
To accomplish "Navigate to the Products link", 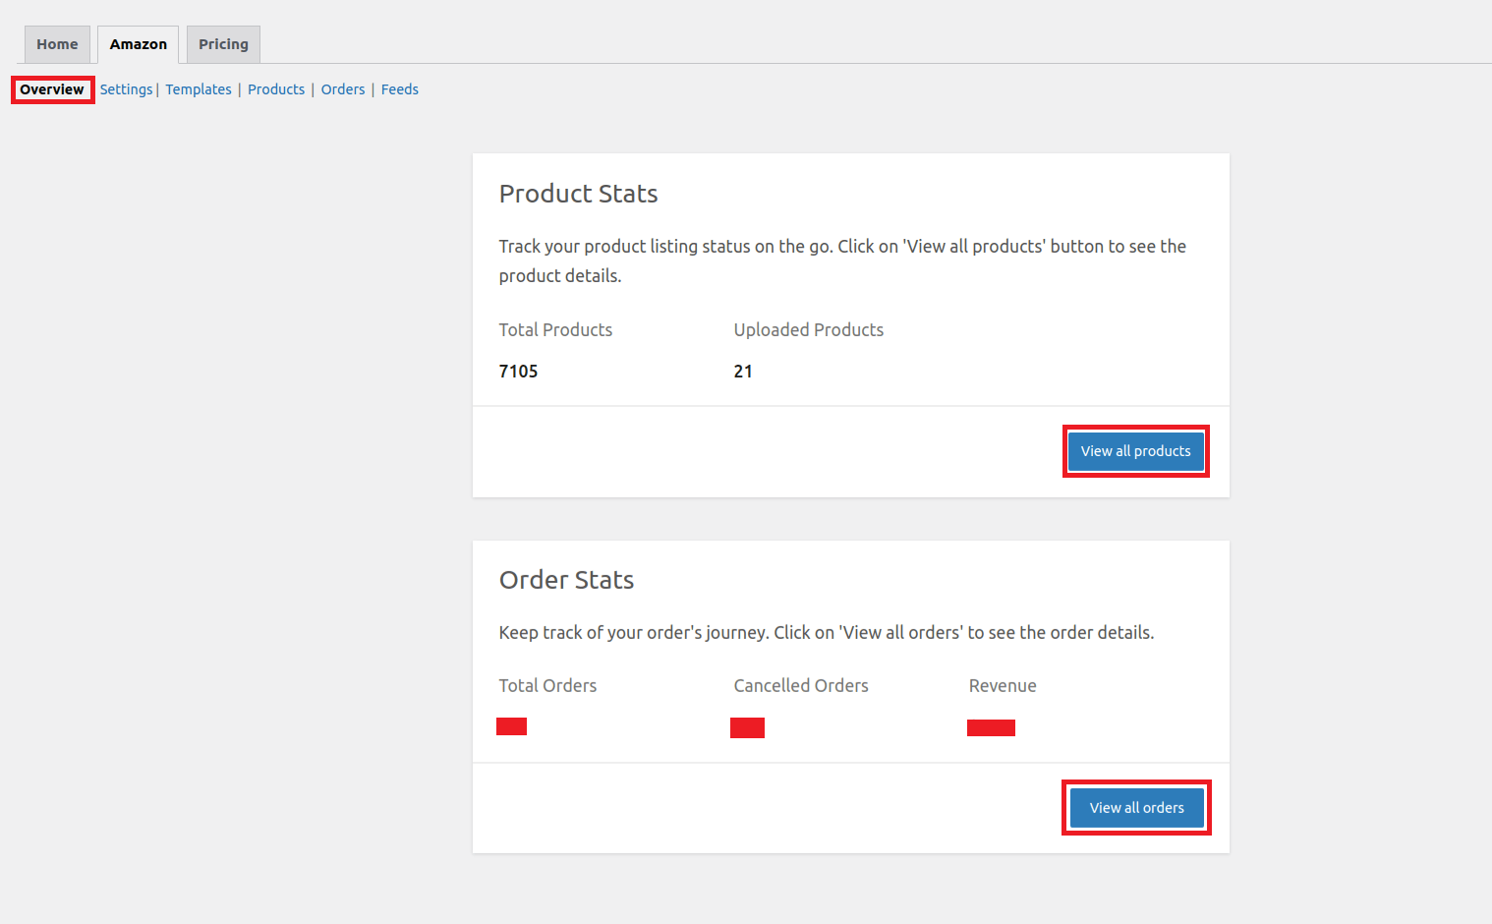I will [275, 89].
